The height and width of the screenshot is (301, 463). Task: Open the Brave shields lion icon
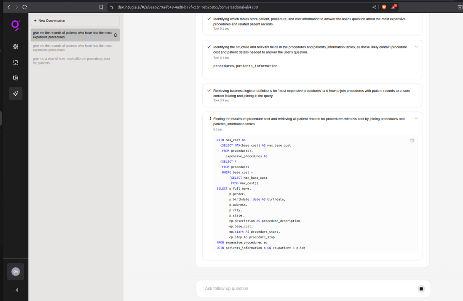[384, 7]
